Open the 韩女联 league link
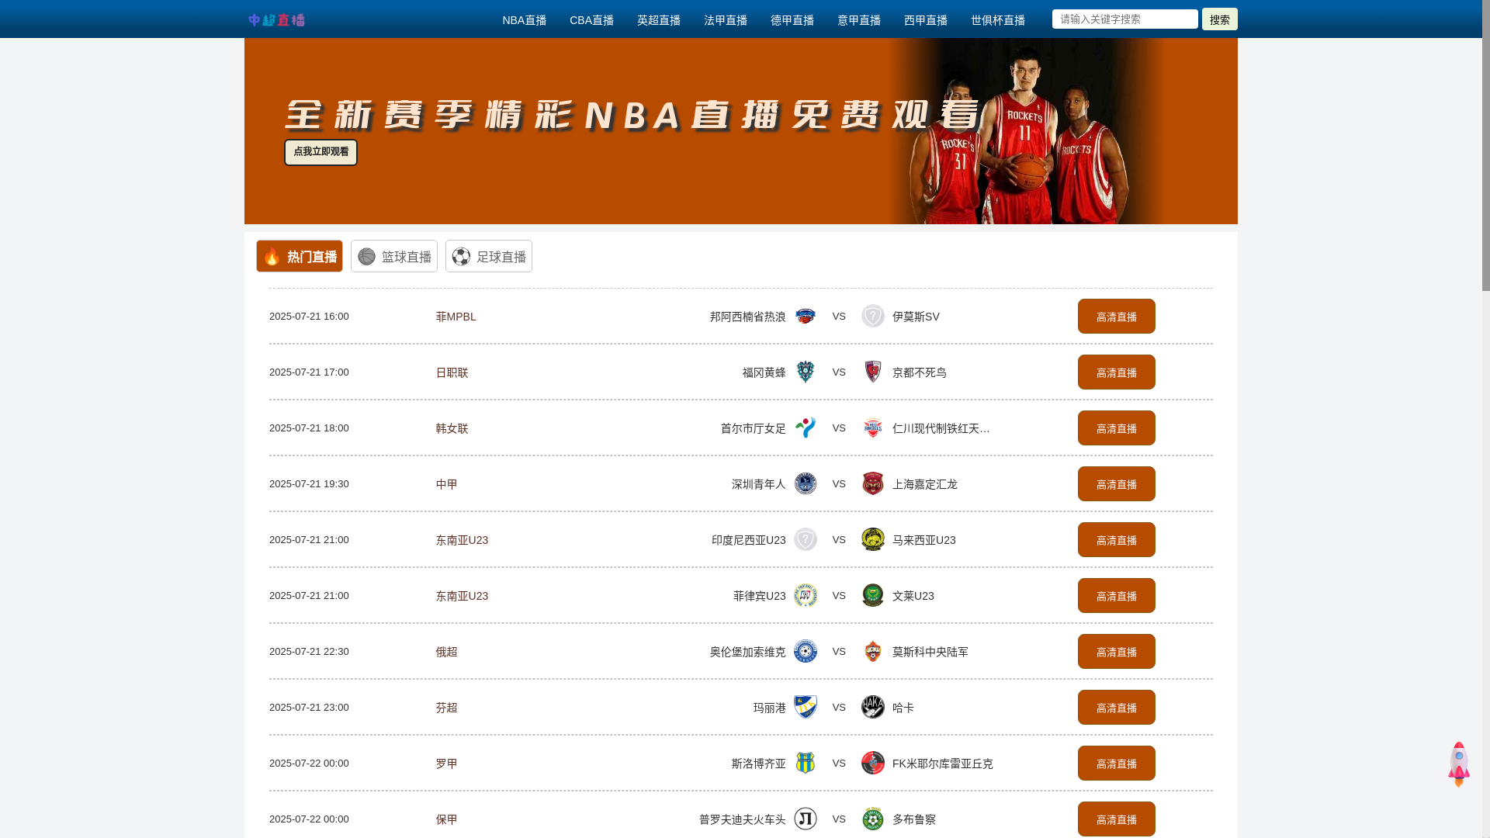The width and height of the screenshot is (1490, 838). (452, 428)
